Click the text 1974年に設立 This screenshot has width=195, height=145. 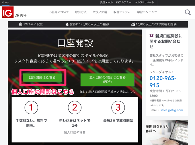pyautogui.click(x=33, y=24)
